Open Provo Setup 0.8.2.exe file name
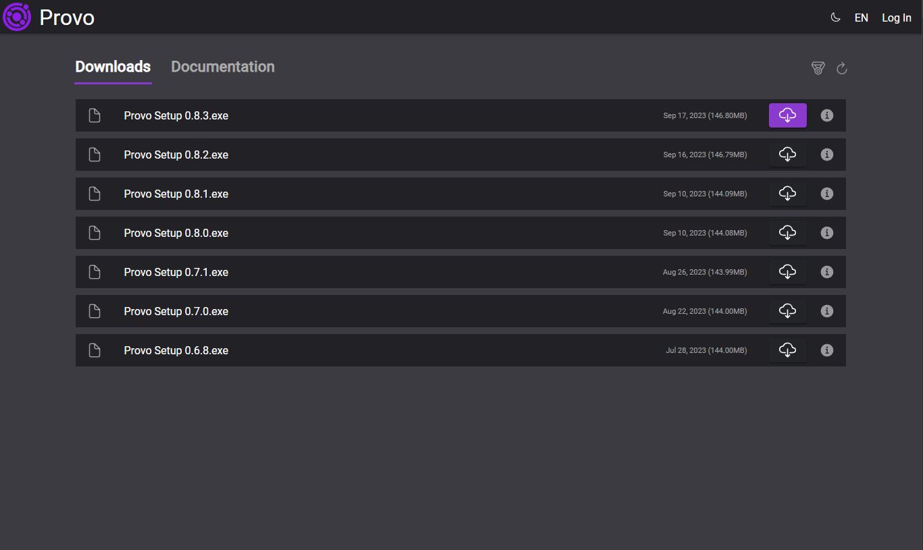 click(176, 155)
